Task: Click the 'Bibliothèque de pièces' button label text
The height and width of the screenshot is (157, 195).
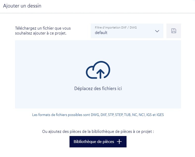Action: click(x=94, y=142)
